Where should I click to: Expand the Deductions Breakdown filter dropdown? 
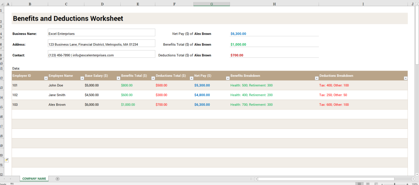405,78
